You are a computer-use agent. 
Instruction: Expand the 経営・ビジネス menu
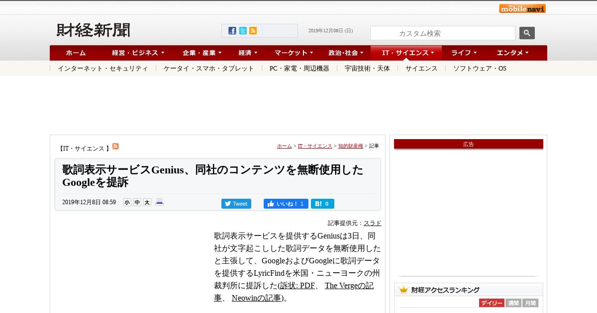pos(138,53)
